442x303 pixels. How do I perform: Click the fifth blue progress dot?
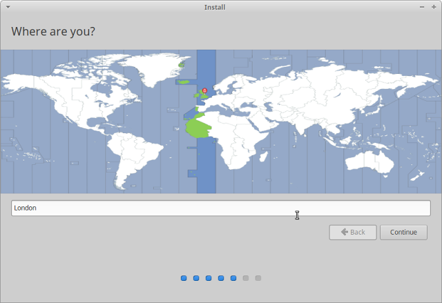pyautogui.click(x=233, y=278)
